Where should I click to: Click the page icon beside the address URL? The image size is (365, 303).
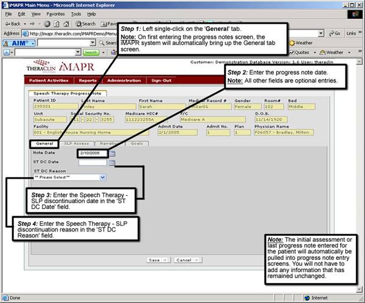pyautogui.click(x=25, y=33)
